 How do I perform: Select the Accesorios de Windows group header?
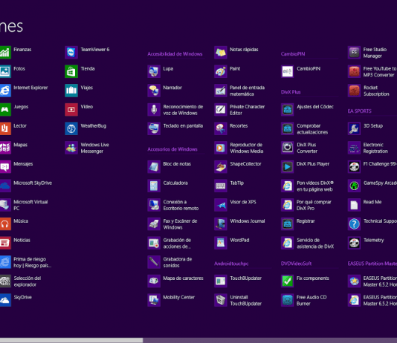(172, 149)
